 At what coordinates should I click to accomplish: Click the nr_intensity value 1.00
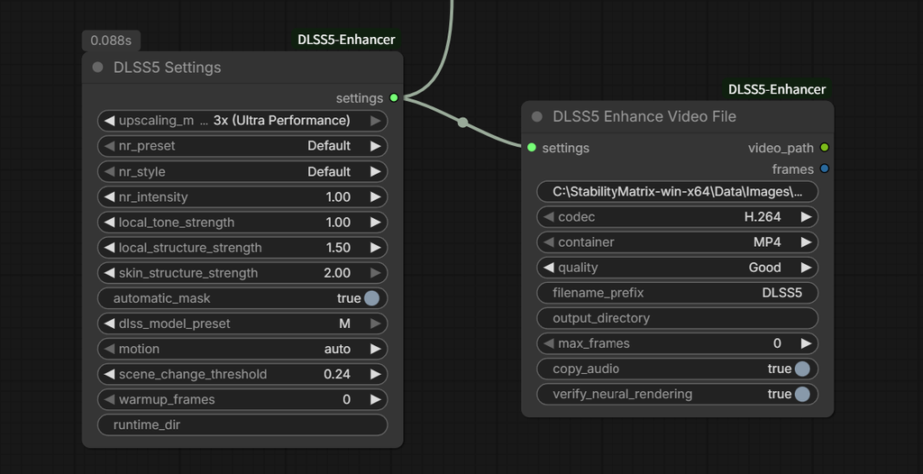(x=338, y=197)
